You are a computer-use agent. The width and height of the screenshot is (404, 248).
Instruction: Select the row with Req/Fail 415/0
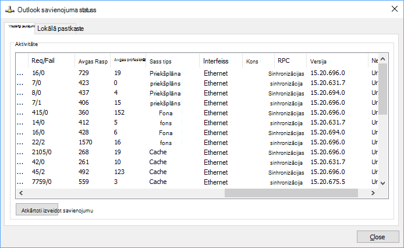197,113
